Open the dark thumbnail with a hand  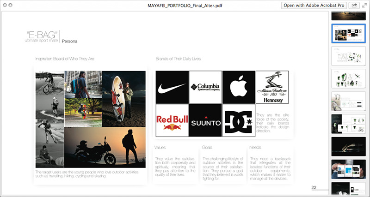(x=348, y=146)
